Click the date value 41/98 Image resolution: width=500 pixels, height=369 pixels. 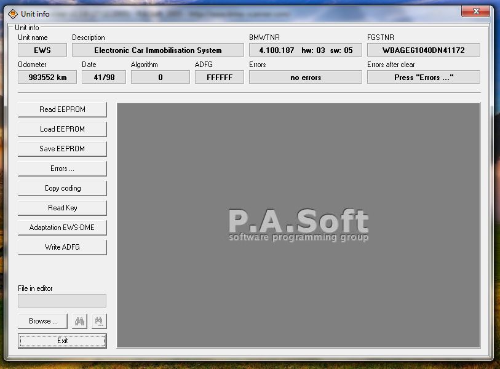coord(104,77)
